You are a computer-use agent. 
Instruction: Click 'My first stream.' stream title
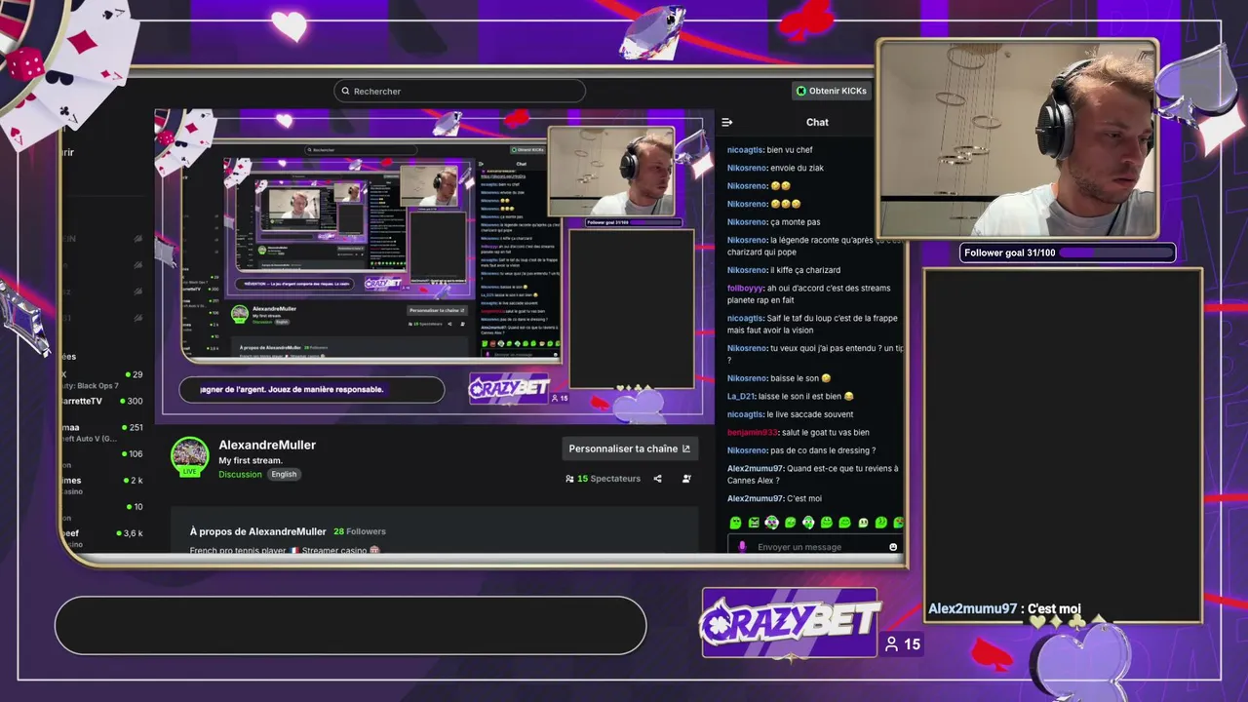(x=251, y=460)
